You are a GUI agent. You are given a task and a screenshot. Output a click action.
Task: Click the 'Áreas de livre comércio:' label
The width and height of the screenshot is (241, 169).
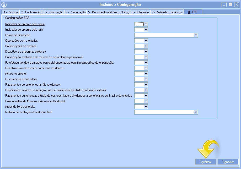tap(20, 107)
